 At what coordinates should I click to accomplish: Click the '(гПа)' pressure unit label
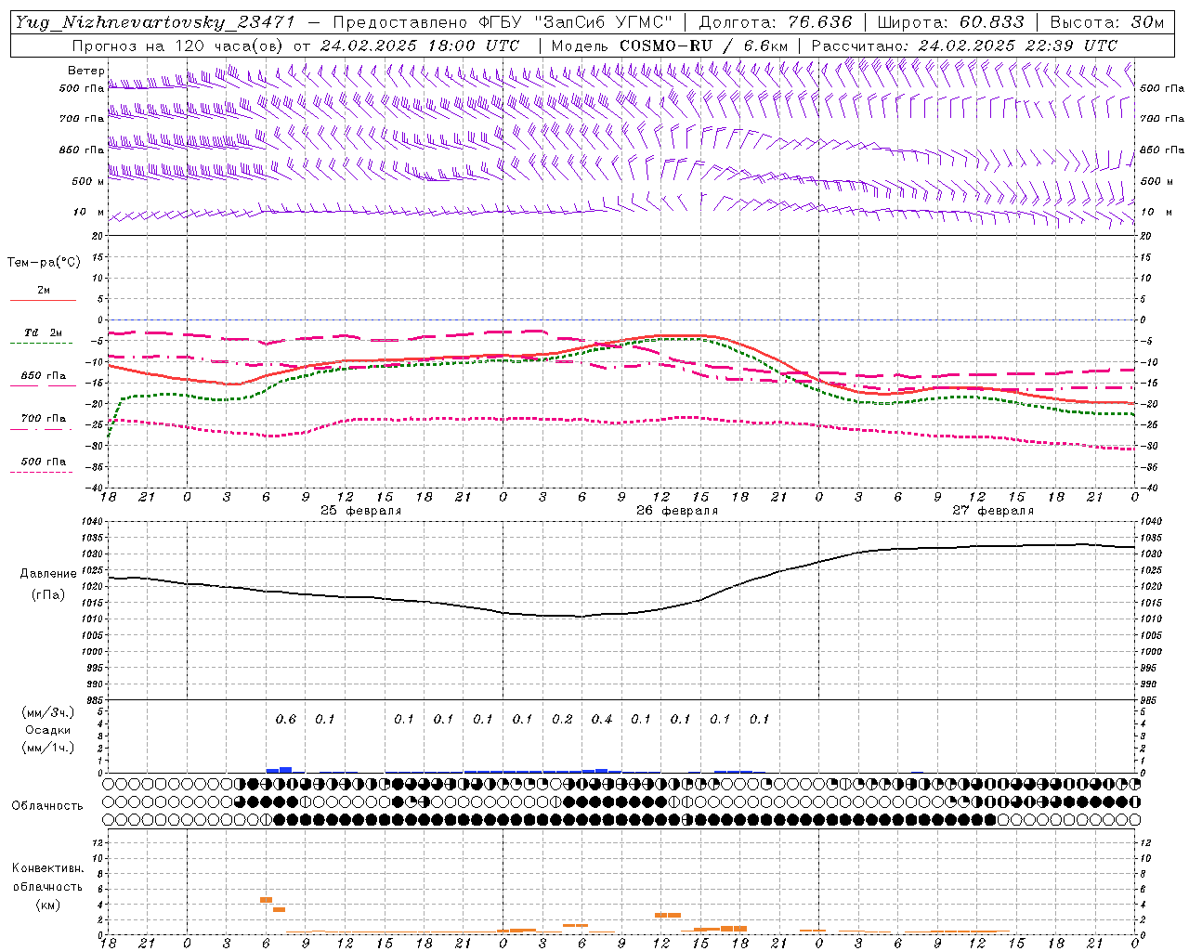click(48, 594)
